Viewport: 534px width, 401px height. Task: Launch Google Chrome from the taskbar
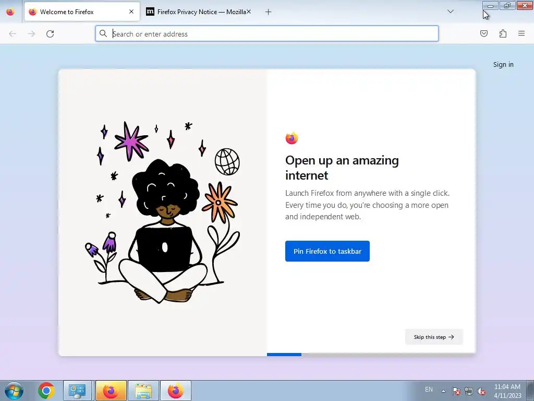pyautogui.click(x=46, y=391)
